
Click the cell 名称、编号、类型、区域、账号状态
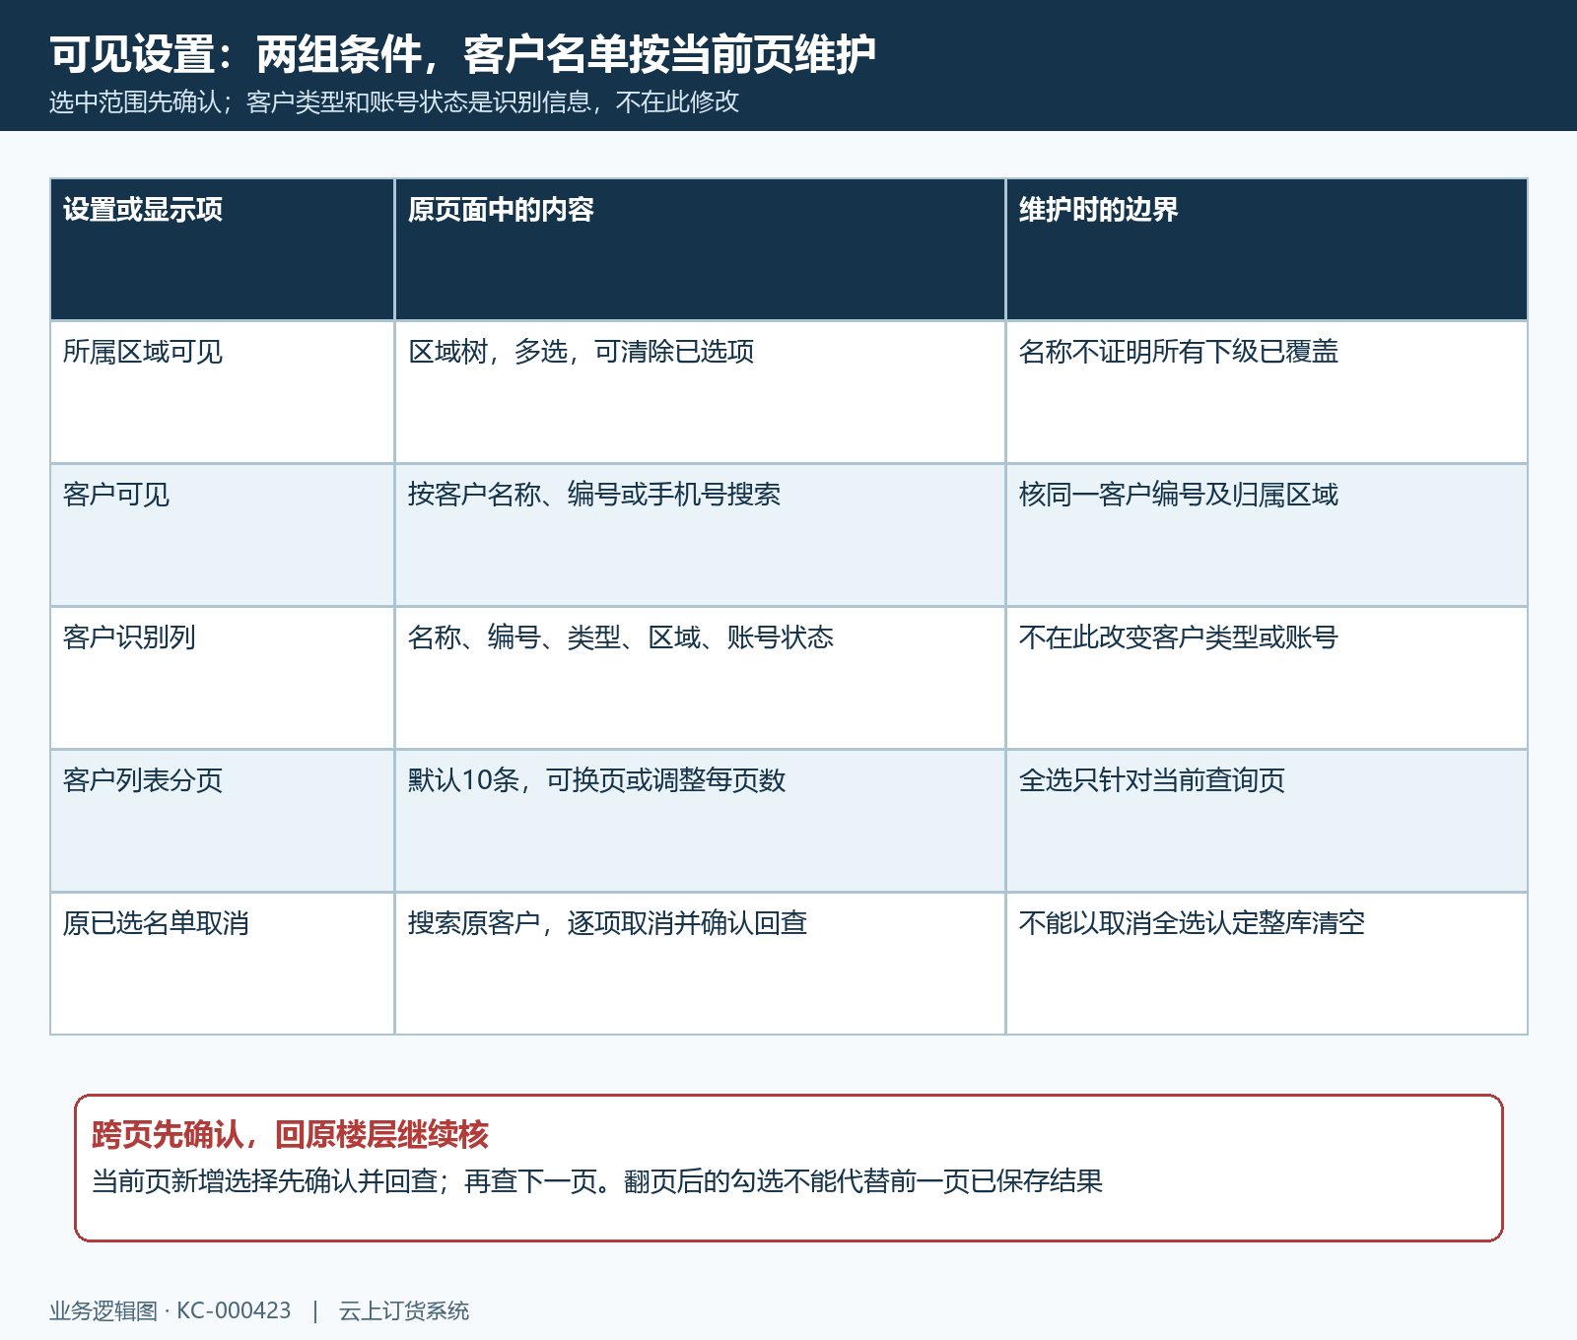pos(700,678)
